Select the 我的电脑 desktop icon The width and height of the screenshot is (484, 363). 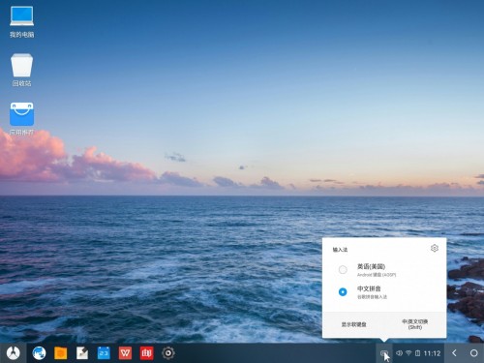(21, 21)
